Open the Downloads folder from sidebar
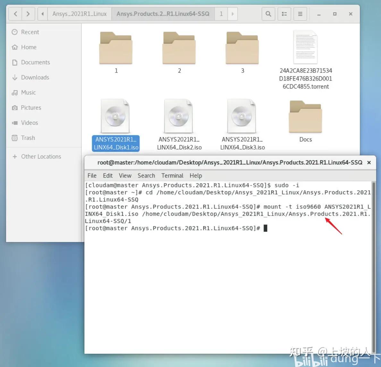This screenshot has width=381, height=367. (35, 77)
